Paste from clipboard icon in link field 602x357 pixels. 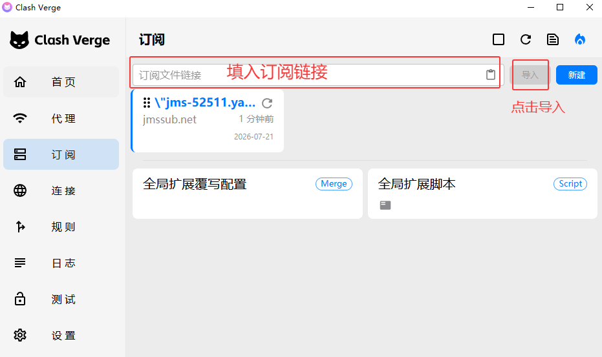(x=491, y=75)
